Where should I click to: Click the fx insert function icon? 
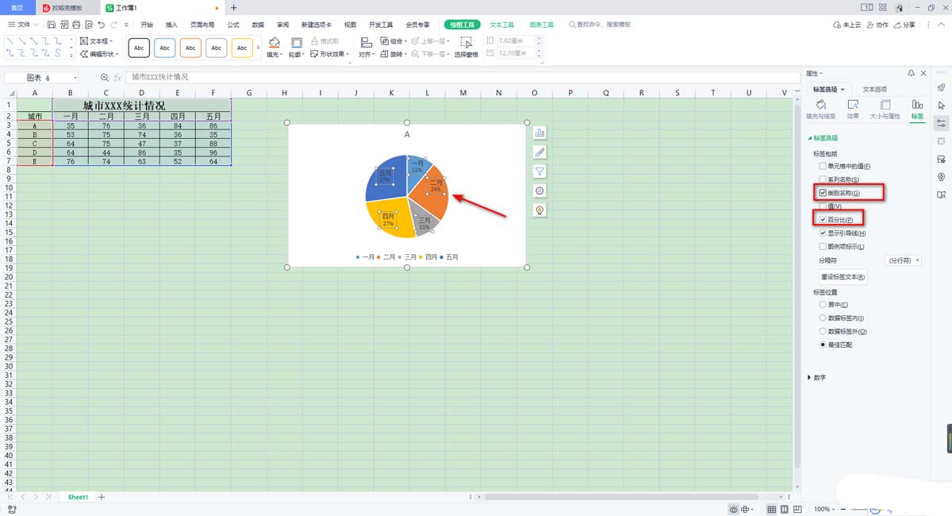click(117, 77)
